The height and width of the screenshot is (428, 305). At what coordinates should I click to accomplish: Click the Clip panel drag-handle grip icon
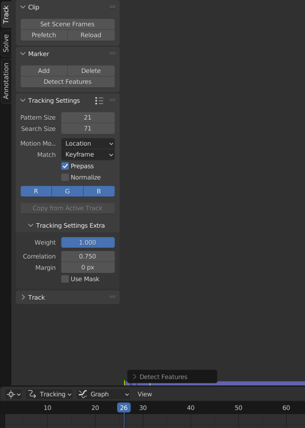(112, 7)
